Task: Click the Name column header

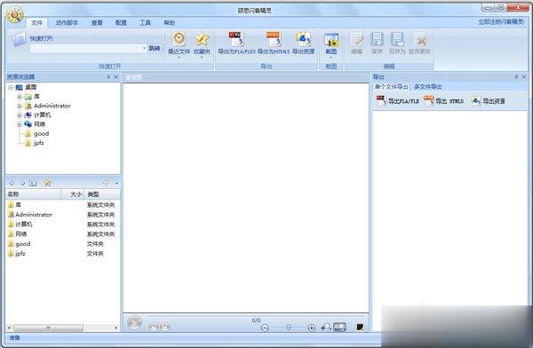Action: 34,194
